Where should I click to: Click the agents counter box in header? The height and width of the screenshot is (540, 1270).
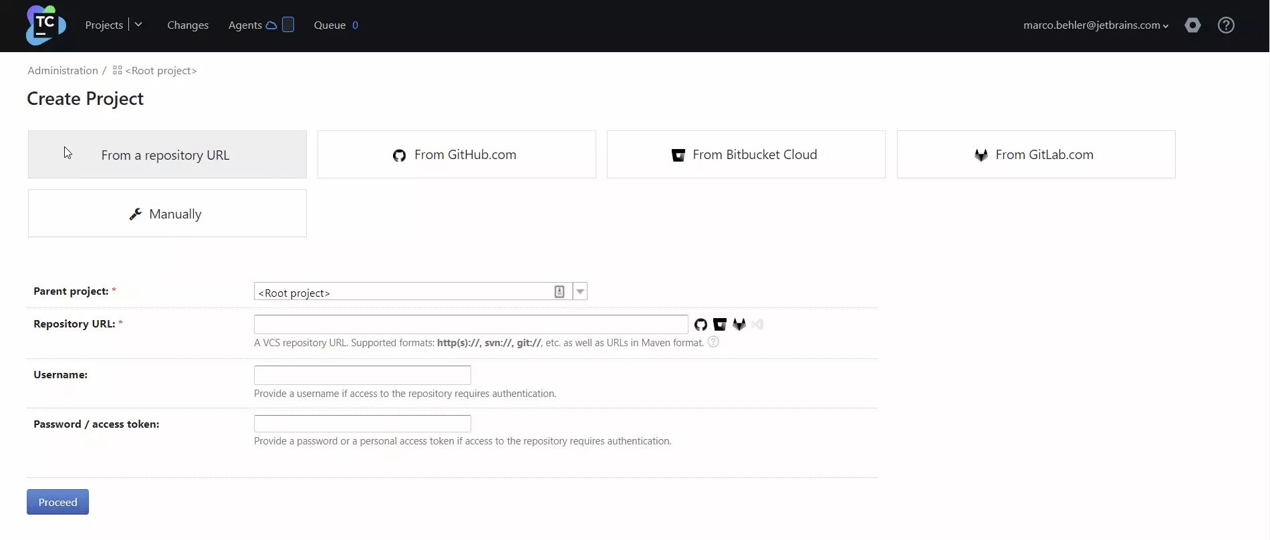tap(288, 25)
